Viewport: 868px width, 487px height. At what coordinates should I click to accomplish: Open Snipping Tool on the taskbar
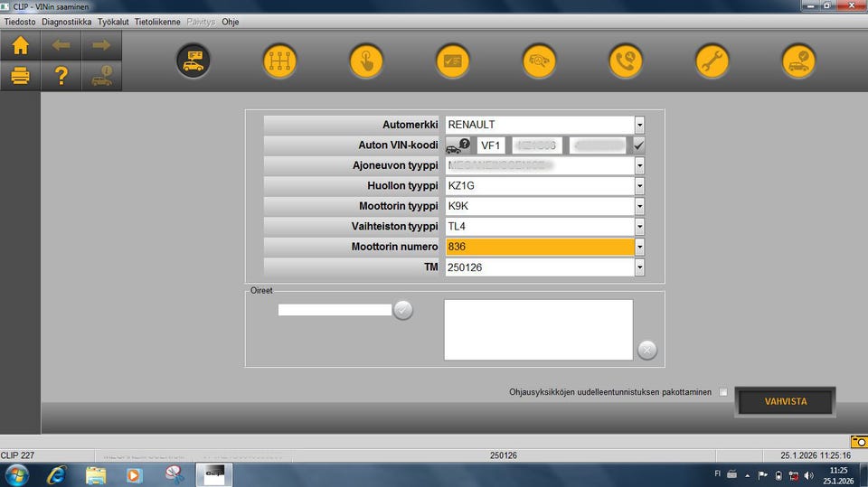[175, 475]
